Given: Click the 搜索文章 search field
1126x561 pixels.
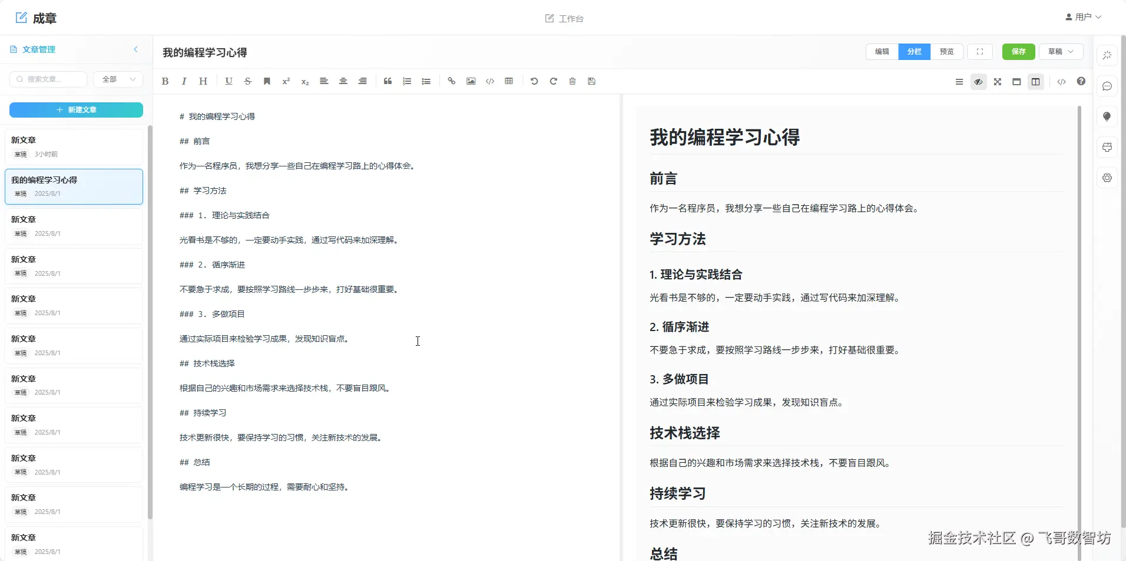Looking at the screenshot, I should (x=48, y=79).
